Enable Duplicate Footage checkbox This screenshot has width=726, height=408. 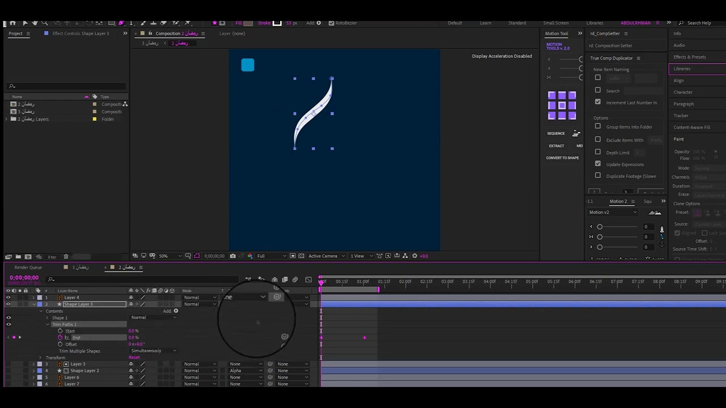[598, 176]
